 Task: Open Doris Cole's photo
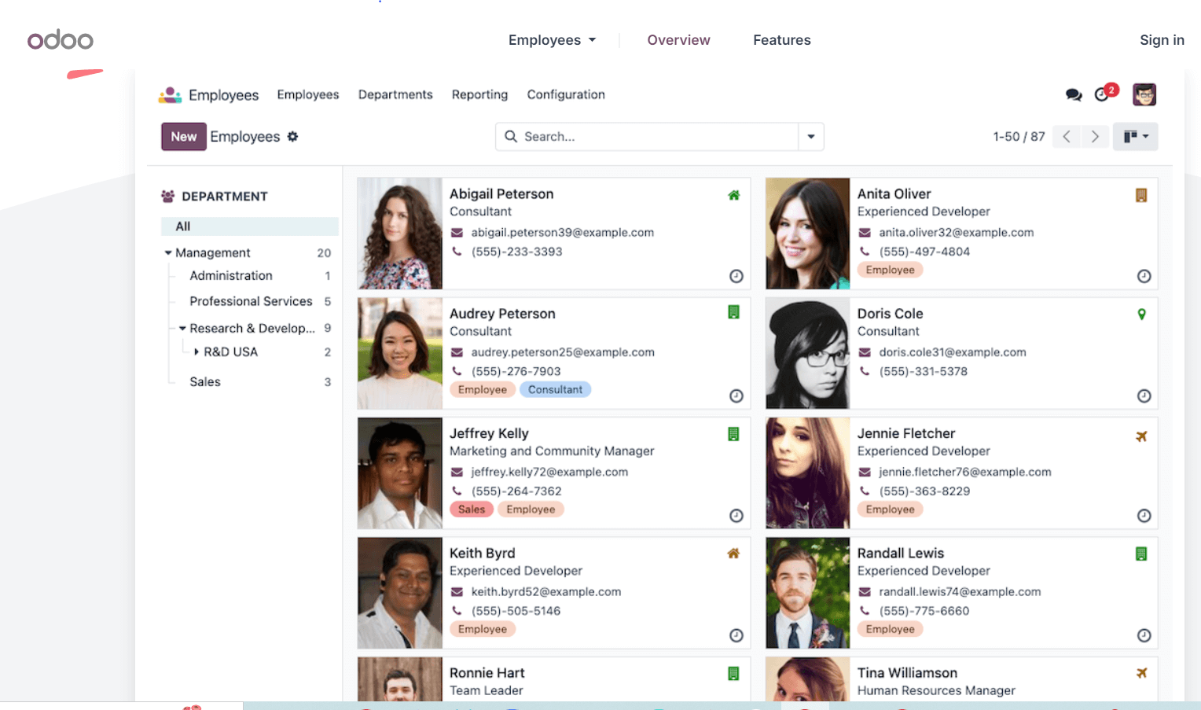click(x=808, y=353)
